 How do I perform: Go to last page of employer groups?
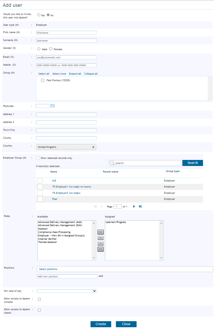click(x=140, y=206)
